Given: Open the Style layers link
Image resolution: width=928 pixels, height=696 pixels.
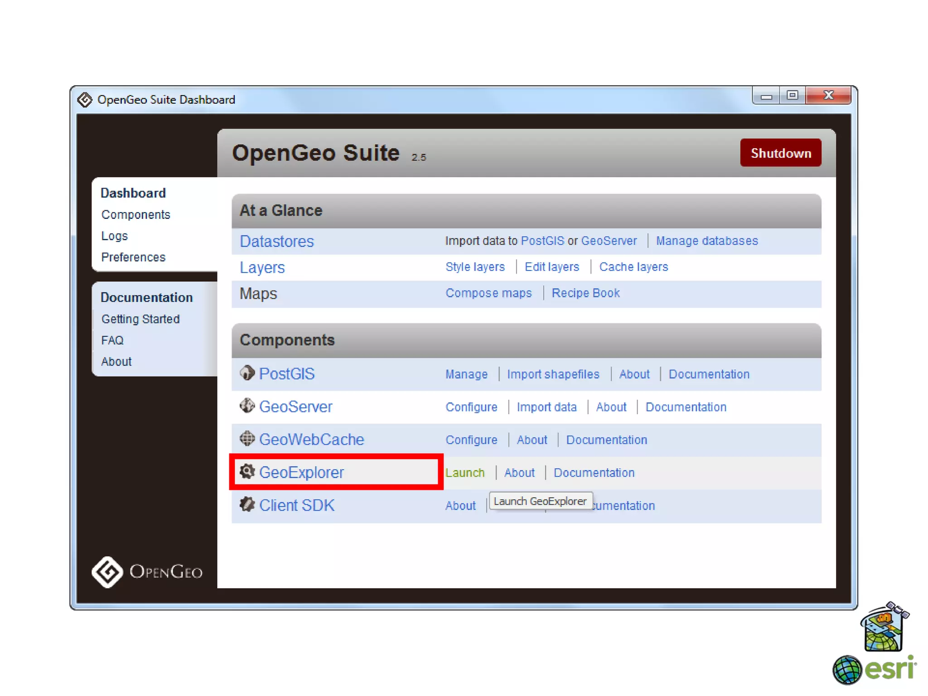Looking at the screenshot, I should click(475, 267).
